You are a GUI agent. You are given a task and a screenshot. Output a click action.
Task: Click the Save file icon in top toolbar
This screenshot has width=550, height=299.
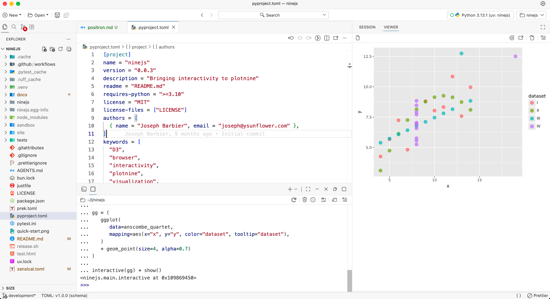(x=57, y=15)
